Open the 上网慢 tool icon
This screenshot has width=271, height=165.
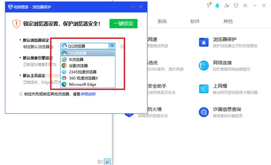204,89
